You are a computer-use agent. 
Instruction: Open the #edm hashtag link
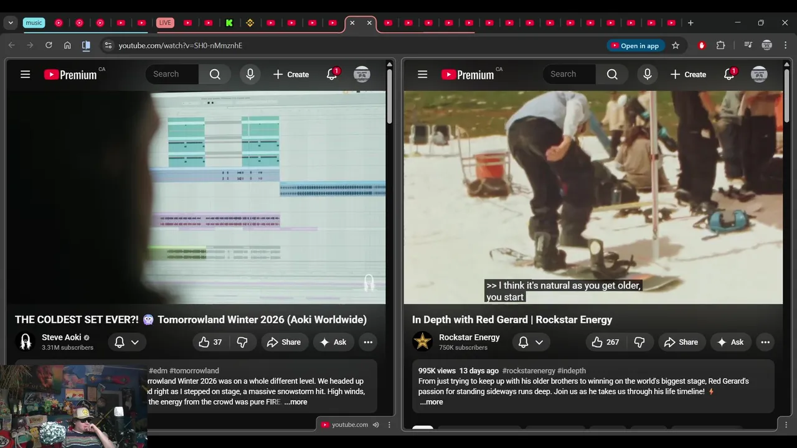[158, 371]
